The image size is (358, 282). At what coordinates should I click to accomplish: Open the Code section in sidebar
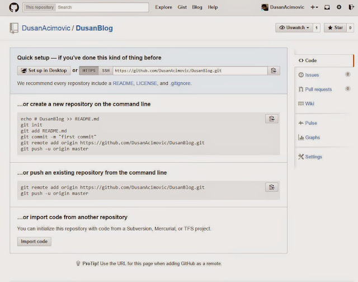coord(324,60)
